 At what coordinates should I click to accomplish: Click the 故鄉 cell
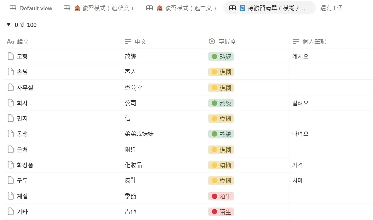coord(163,56)
